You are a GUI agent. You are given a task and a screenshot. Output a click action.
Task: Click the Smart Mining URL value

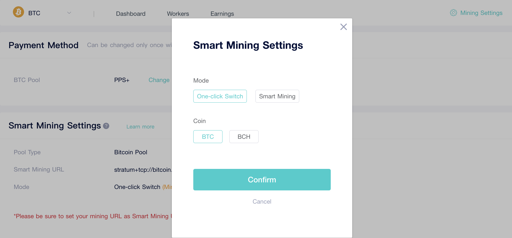point(143,170)
